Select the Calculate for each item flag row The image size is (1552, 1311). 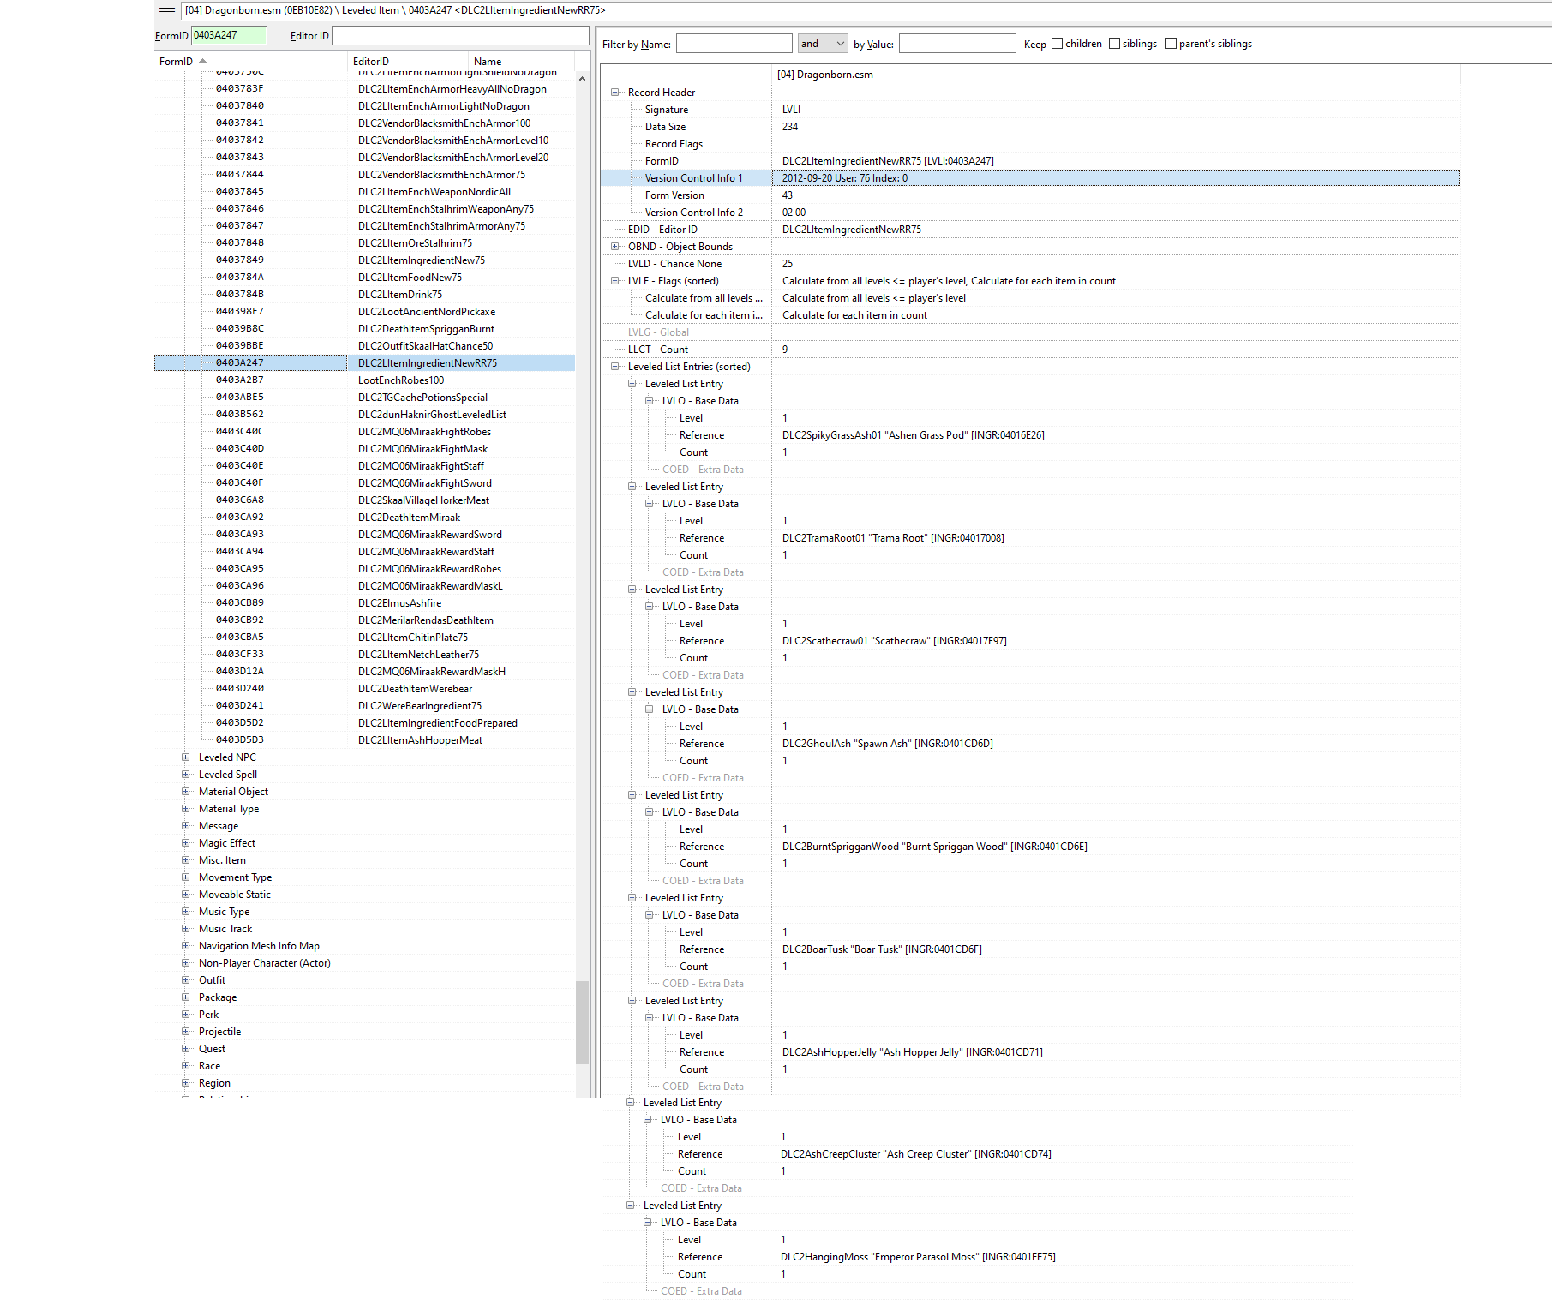[x=1030, y=315]
